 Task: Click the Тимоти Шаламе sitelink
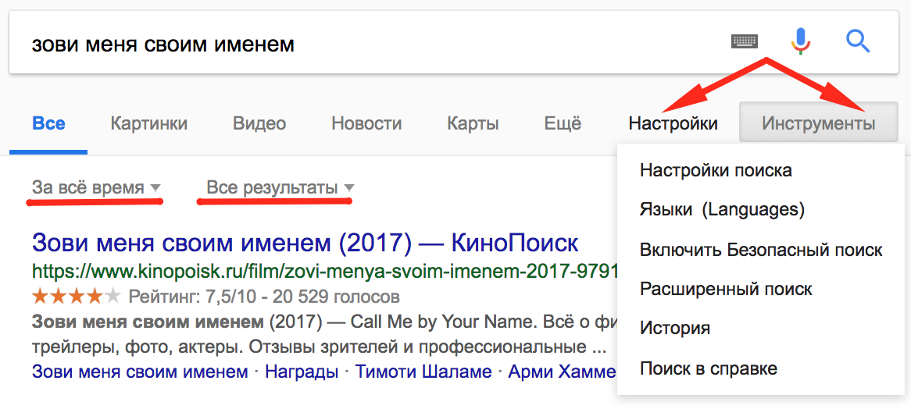coord(423,372)
